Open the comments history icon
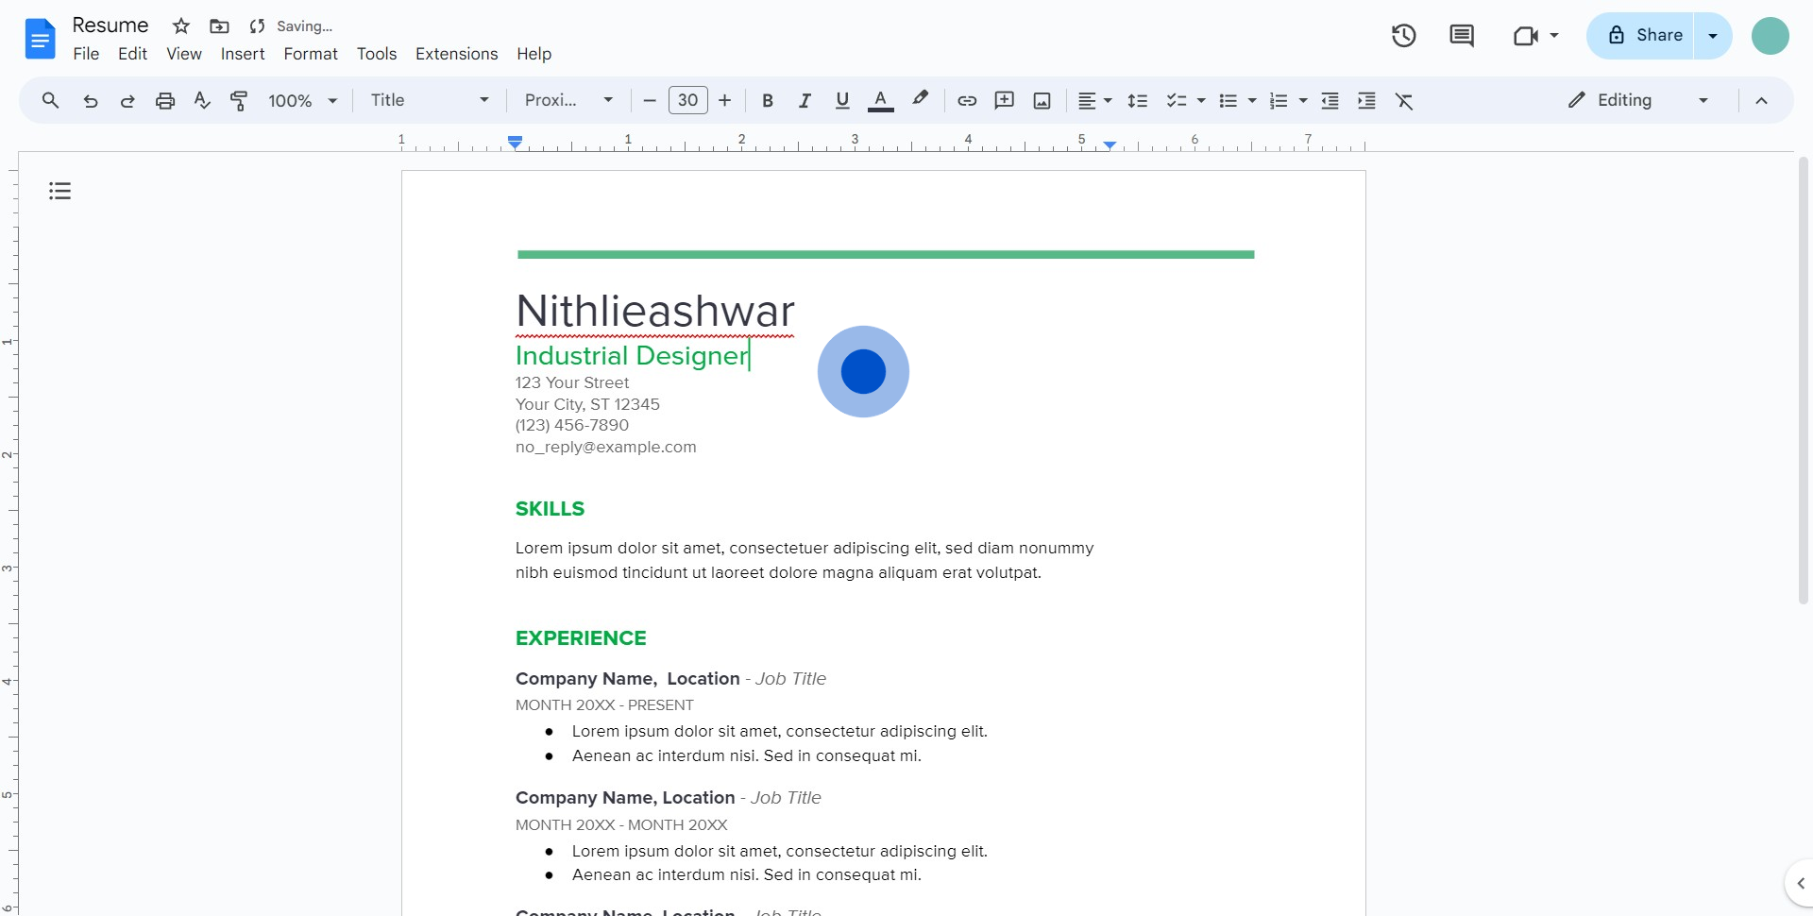Viewport: 1813px width, 916px height. point(1461,36)
